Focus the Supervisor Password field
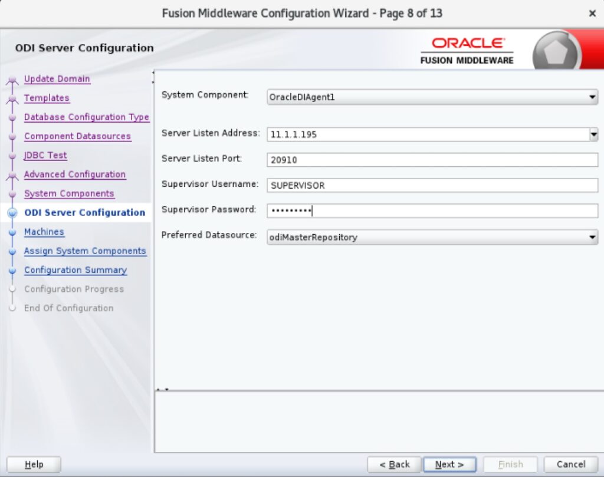Viewport: 604px width, 477px height. (x=432, y=211)
